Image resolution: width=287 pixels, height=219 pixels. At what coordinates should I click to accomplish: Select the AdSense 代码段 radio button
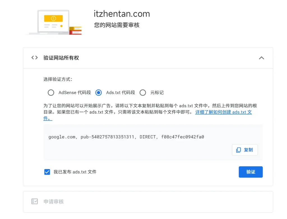coord(51,92)
